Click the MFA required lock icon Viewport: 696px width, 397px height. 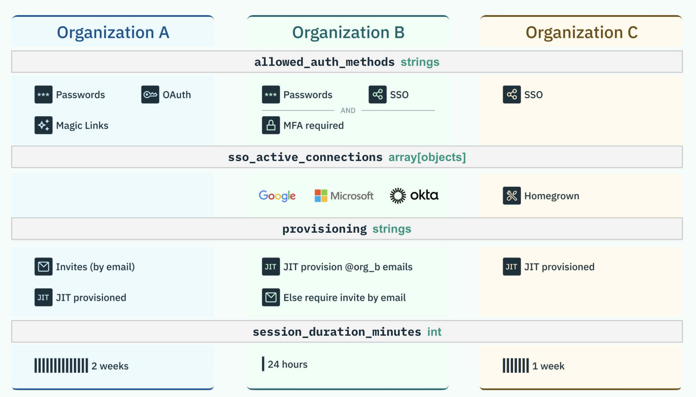click(271, 125)
